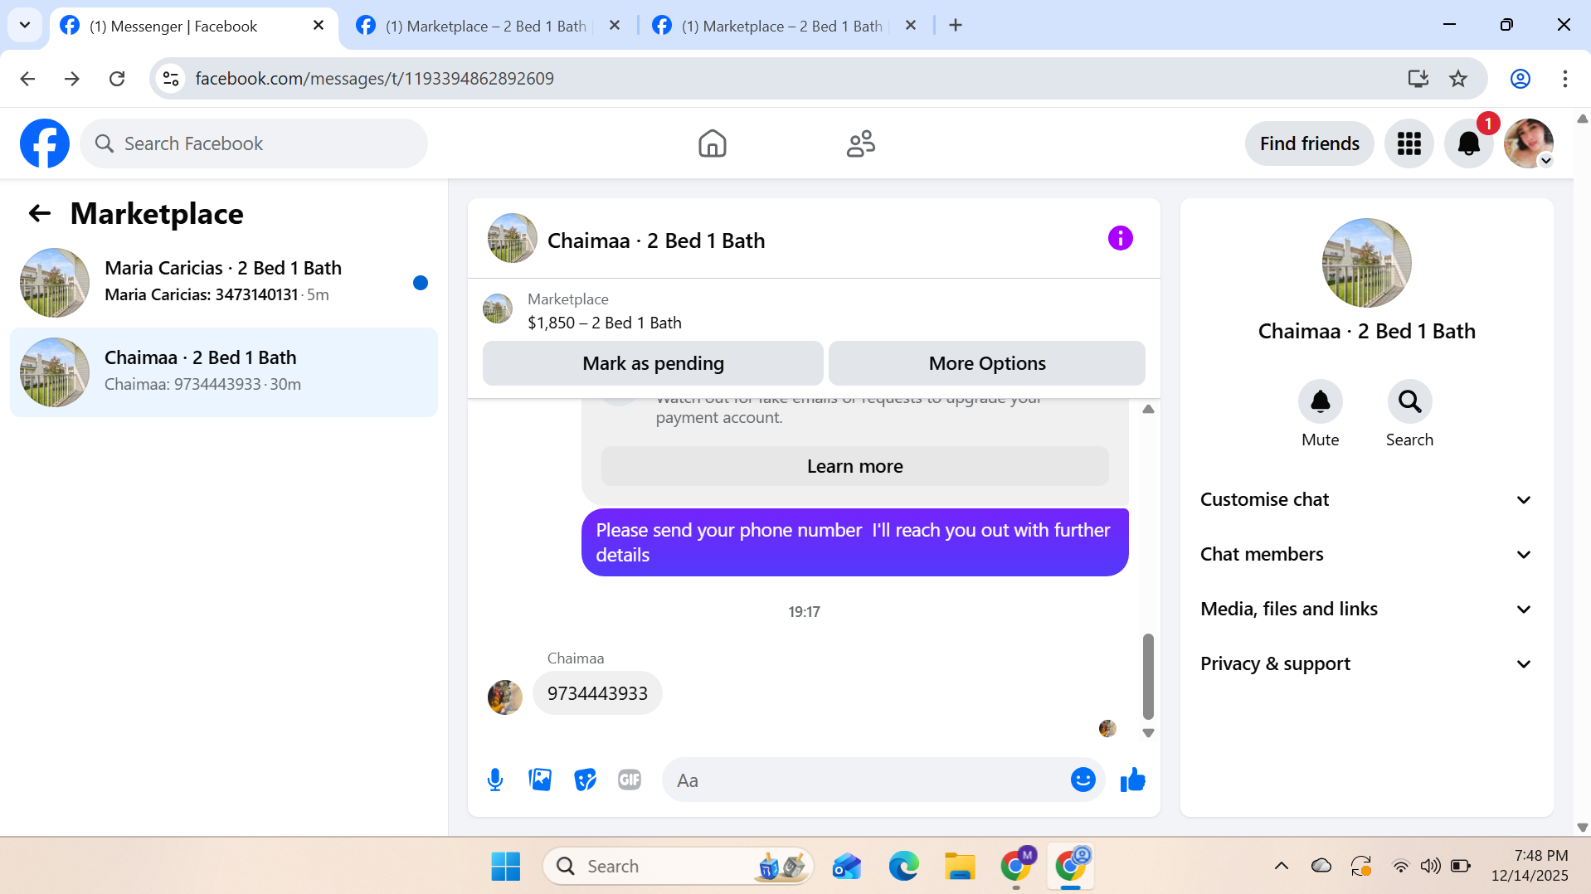Select Chaimaa conversation in list

tap(224, 372)
